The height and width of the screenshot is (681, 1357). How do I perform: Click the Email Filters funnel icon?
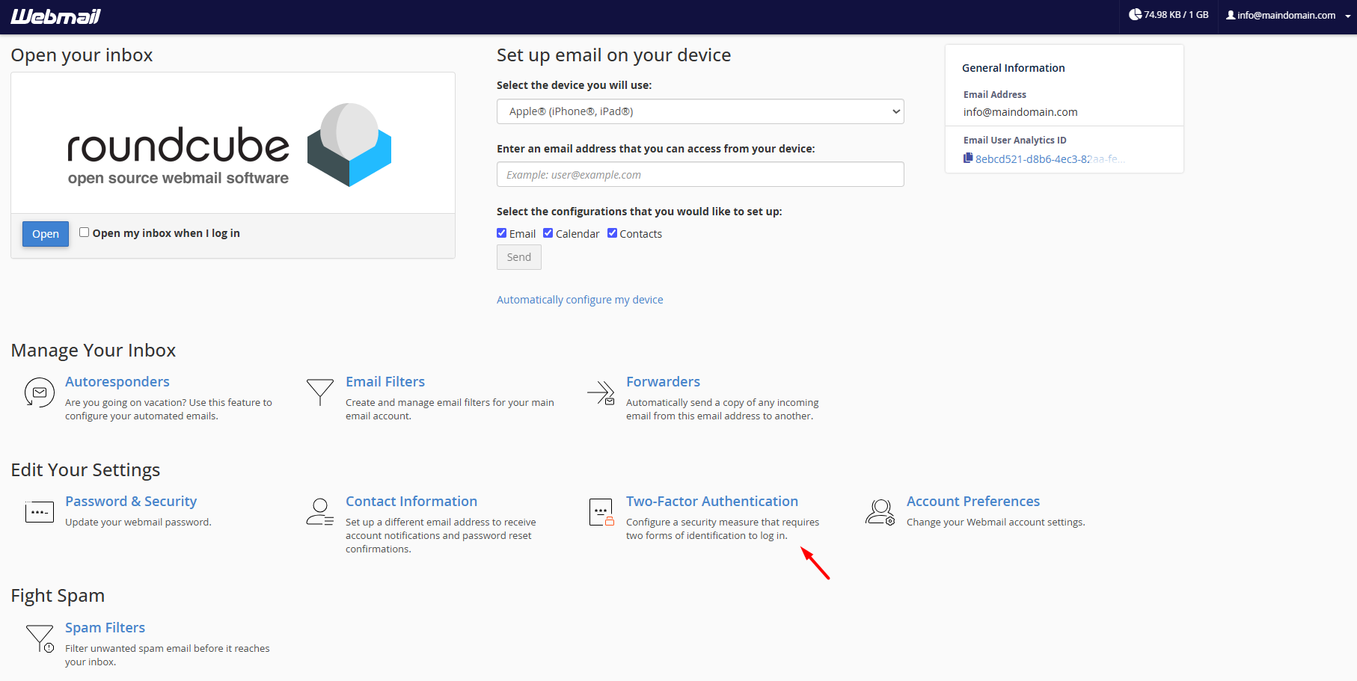(x=320, y=392)
